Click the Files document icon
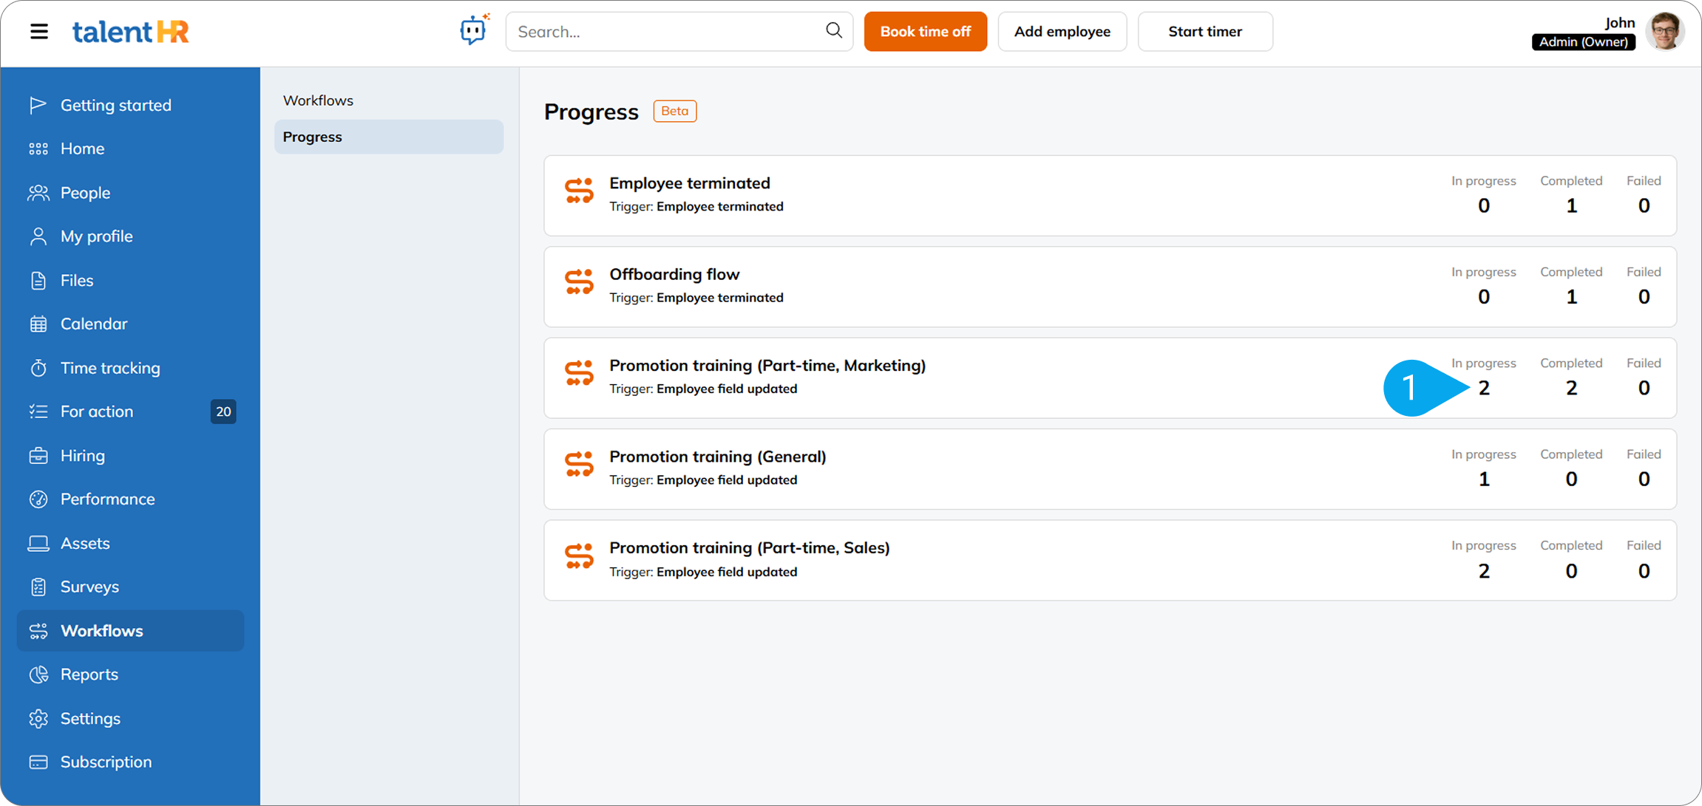The image size is (1702, 806). (38, 280)
